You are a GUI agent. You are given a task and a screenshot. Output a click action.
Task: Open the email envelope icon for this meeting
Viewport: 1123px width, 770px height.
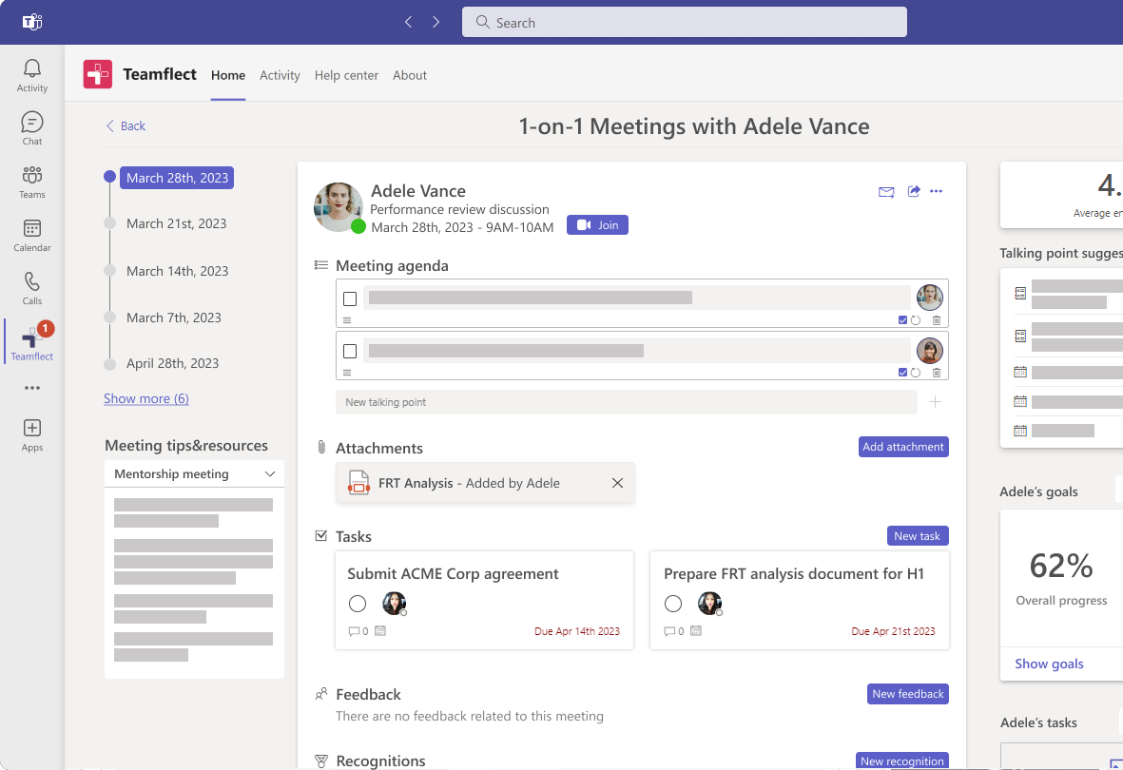[885, 191]
